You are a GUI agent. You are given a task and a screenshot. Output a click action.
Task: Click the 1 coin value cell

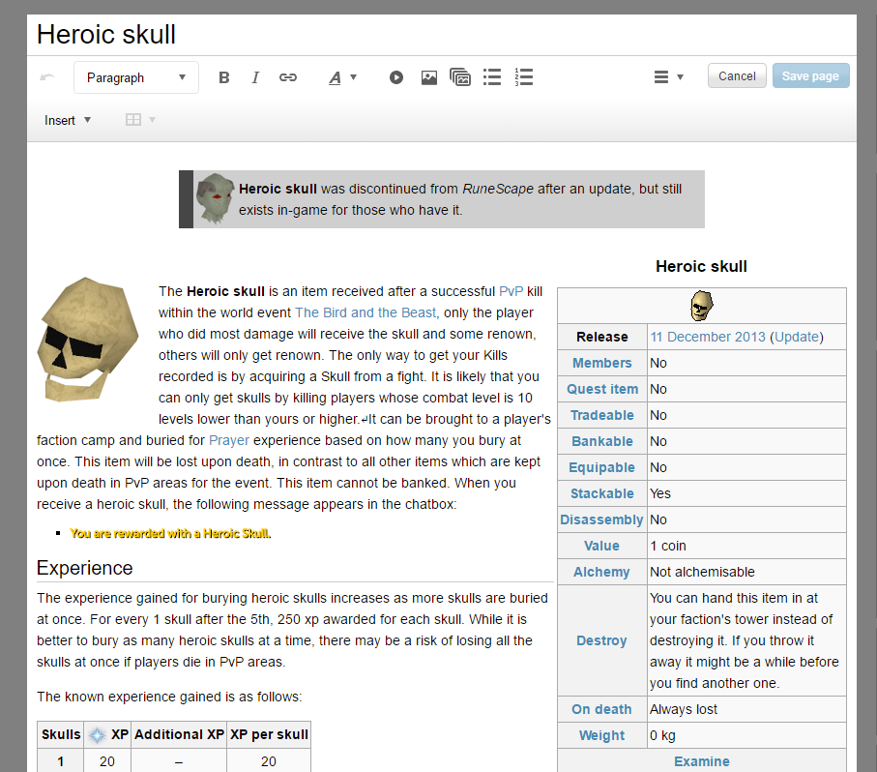[x=746, y=546]
